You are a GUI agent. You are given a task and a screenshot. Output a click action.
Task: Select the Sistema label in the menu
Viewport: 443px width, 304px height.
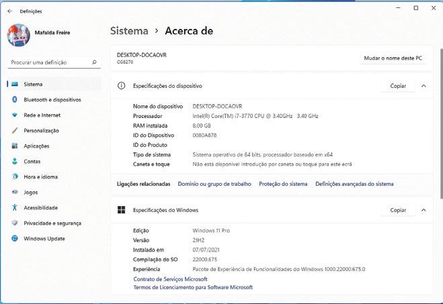[x=33, y=84]
